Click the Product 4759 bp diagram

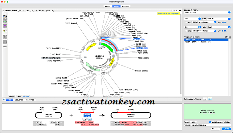[131, 115]
